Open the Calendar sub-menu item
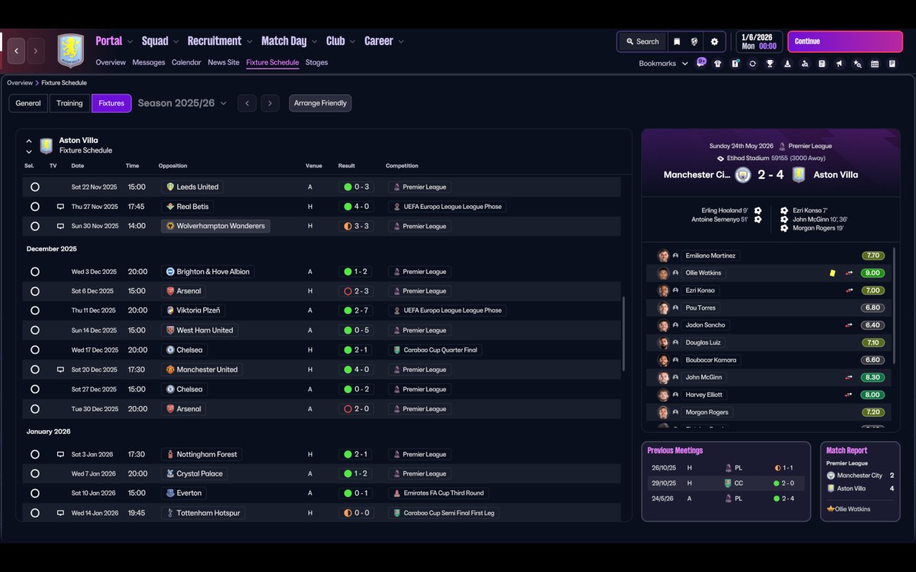916x572 pixels. pos(186,62)
